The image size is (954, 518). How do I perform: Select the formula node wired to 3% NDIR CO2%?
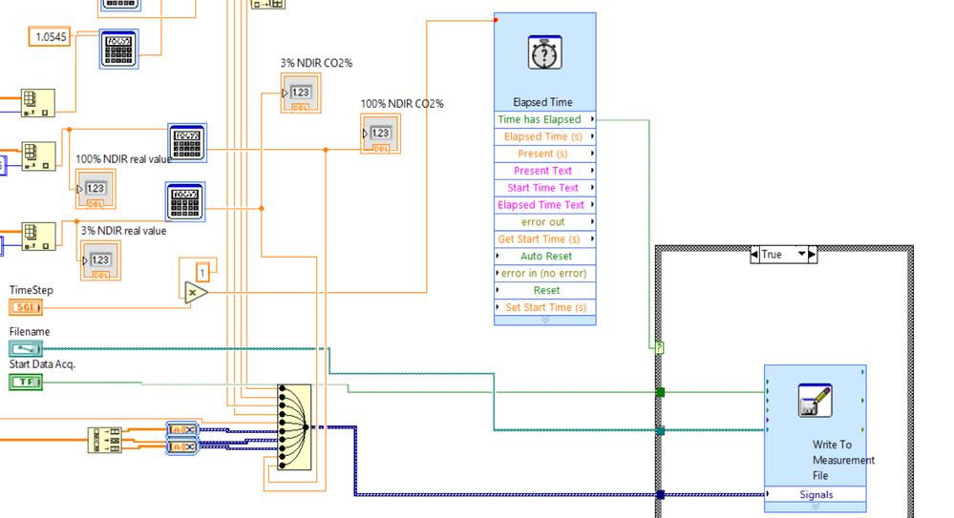[185, 201]
